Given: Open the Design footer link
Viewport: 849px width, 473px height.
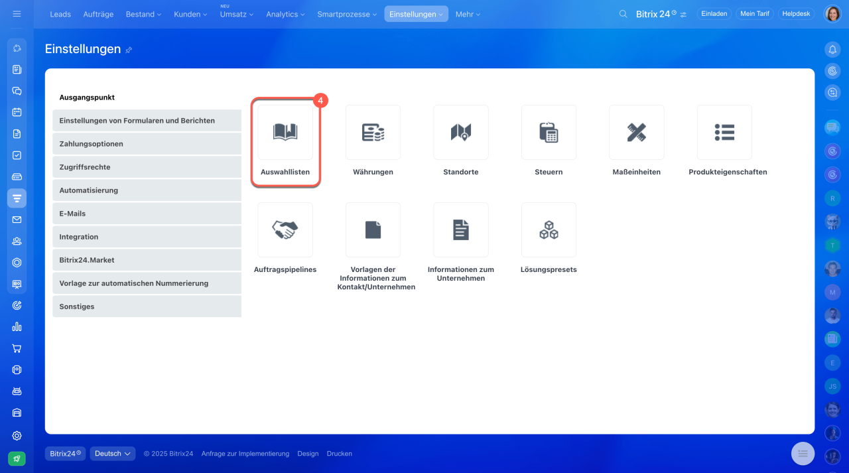Looking at the screenshot, I should point(308,454).
